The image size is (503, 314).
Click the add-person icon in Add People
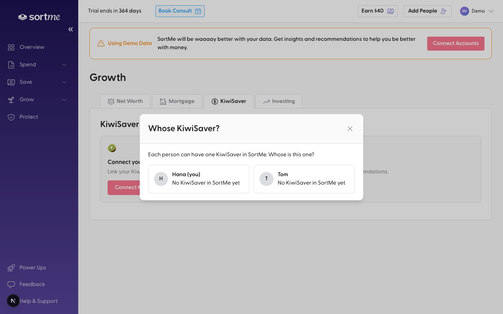(x=444, y=11)
